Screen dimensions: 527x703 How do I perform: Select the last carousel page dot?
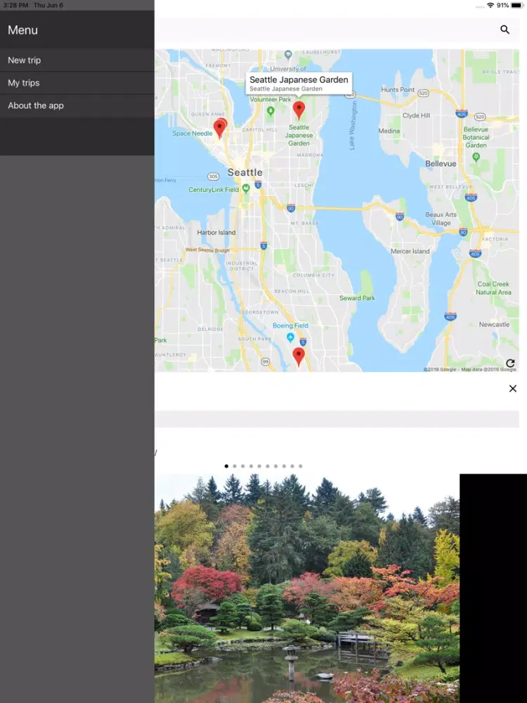tap(300, 466)
